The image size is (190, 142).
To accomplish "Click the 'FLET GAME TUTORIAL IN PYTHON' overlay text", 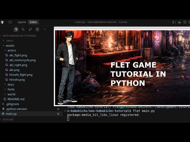I will [138, 74].
